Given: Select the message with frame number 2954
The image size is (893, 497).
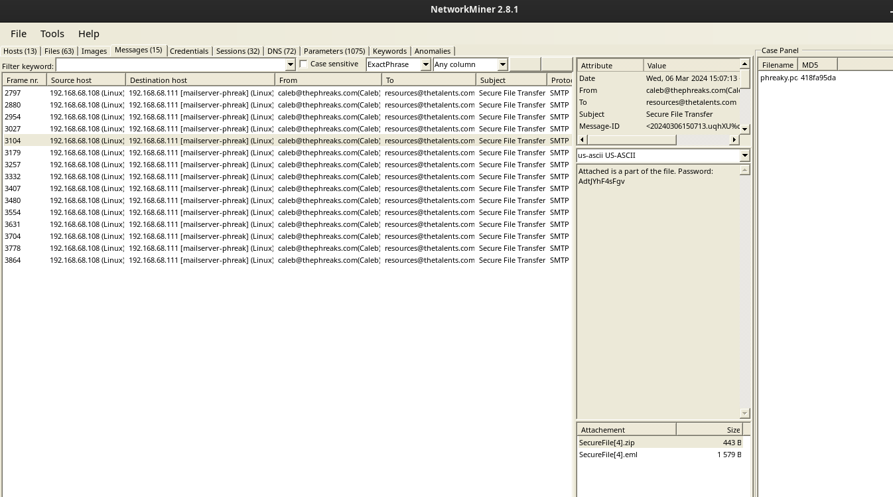Looking at the screenshot, I should [x=287, y=117].
